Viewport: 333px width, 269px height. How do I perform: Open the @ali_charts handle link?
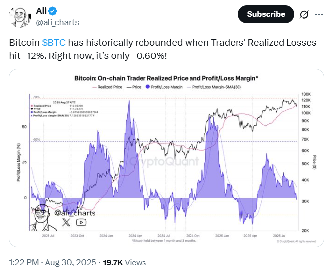coord(57,22)
